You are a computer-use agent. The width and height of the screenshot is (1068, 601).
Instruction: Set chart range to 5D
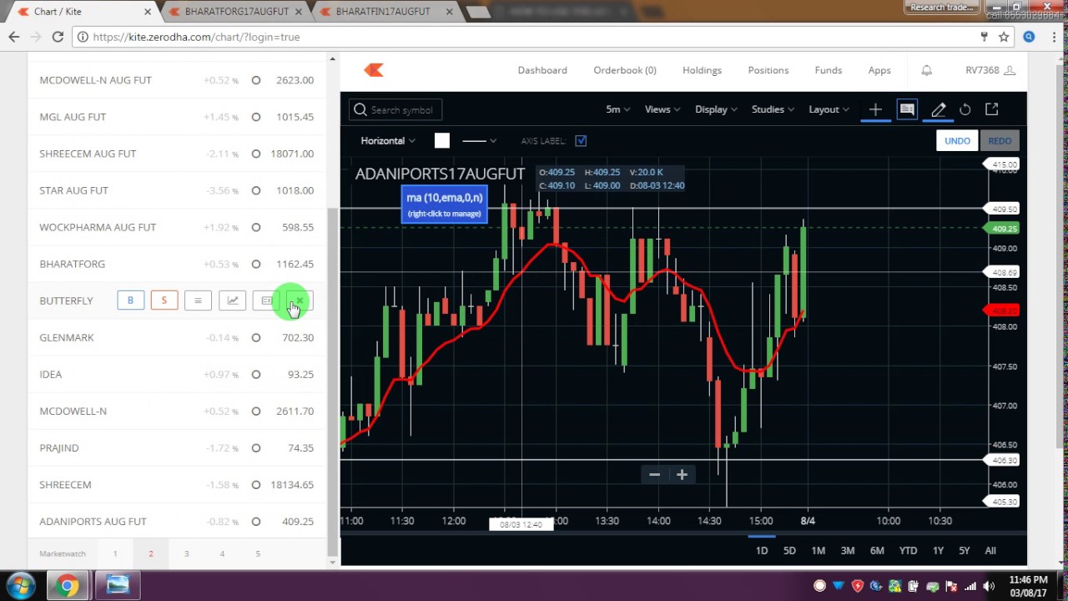coord(789,550)
